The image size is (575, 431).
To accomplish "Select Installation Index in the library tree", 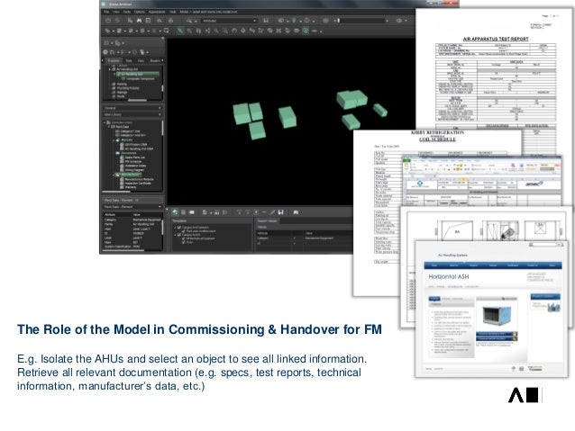I will 132,166.
